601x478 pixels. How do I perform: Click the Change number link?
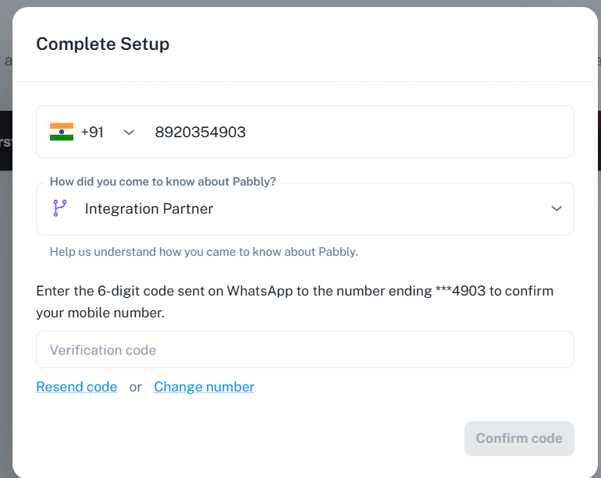pos(204,387)
